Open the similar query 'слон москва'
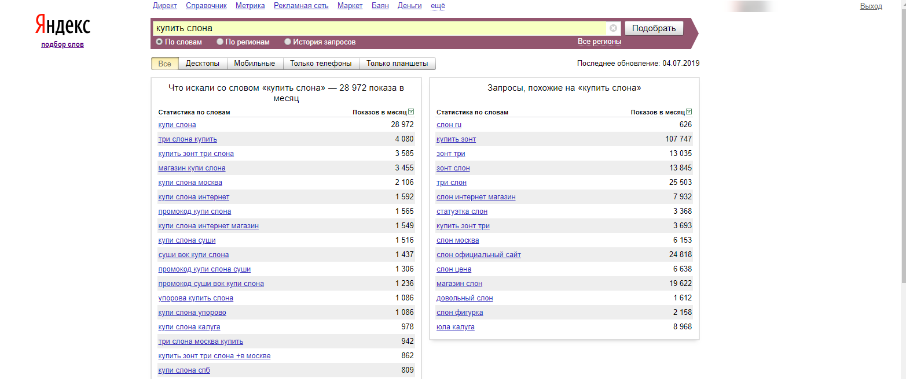This screenshot has height=379, width=906. [x=458, y=240]
